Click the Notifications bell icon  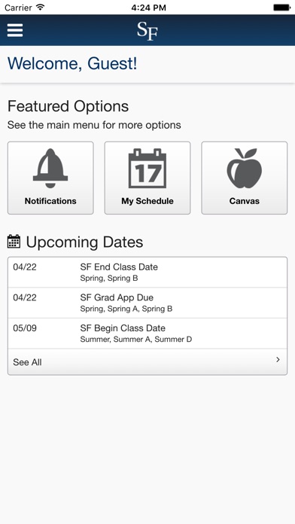pyautogui.click(x=50, y=168)
